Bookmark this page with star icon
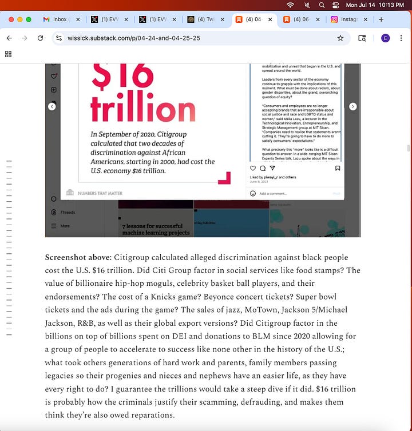412x431 pixels. (x=340, y=38)
